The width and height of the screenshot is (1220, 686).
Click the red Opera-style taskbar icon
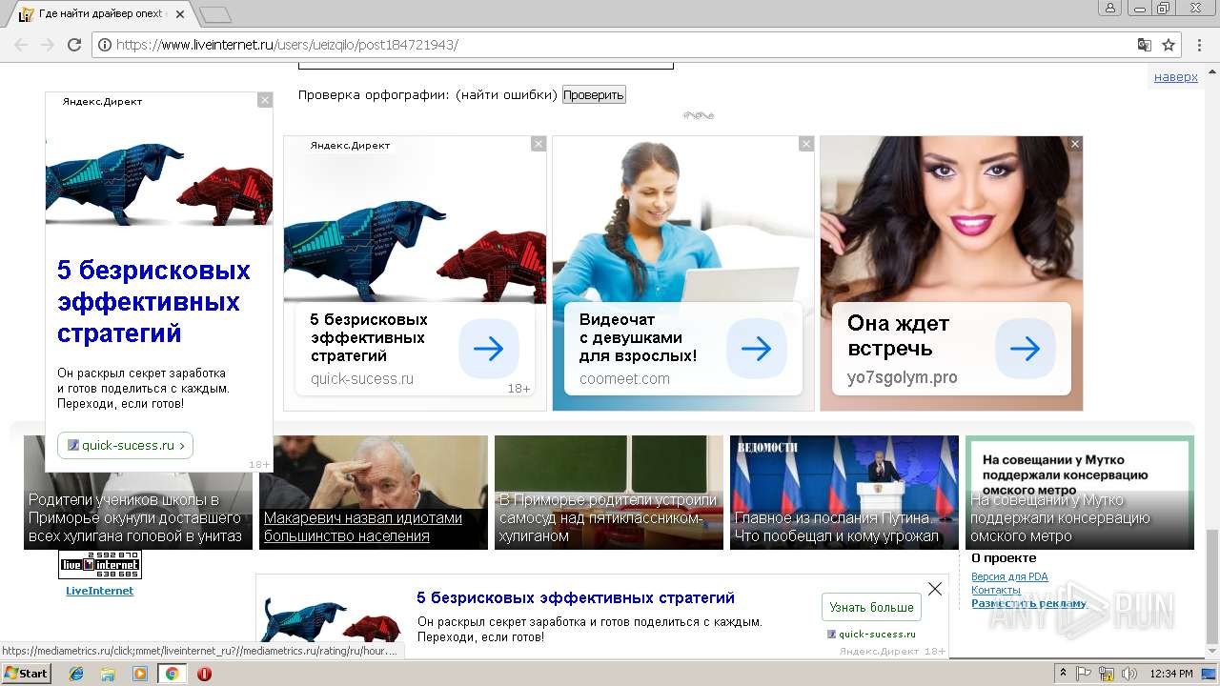click(204, 674)
